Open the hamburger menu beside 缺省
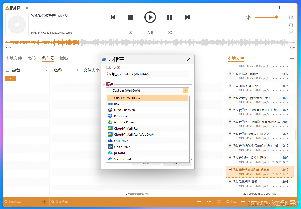Screen dimensions: 301x209 (7, 70)
